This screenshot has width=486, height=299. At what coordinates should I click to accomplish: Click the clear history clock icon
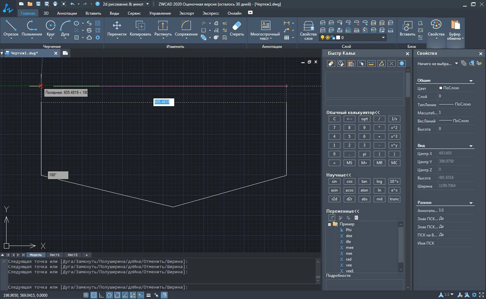tap(341, 64)
